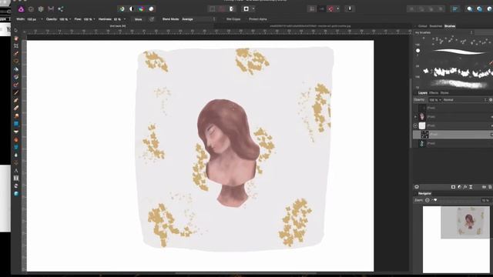Screen dimensions: 493x277
Task: Enable Wet Edges option
Action: 233,19
